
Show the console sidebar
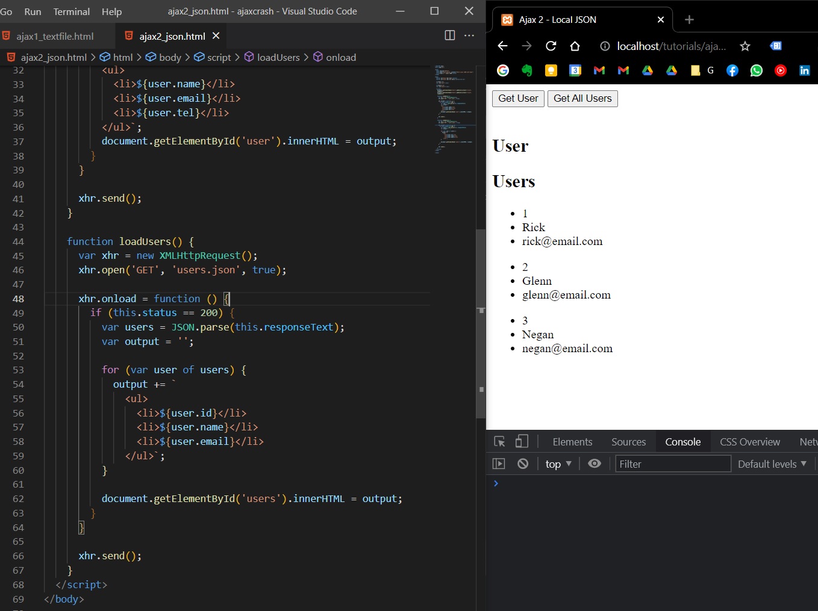[x=499, y=464]
